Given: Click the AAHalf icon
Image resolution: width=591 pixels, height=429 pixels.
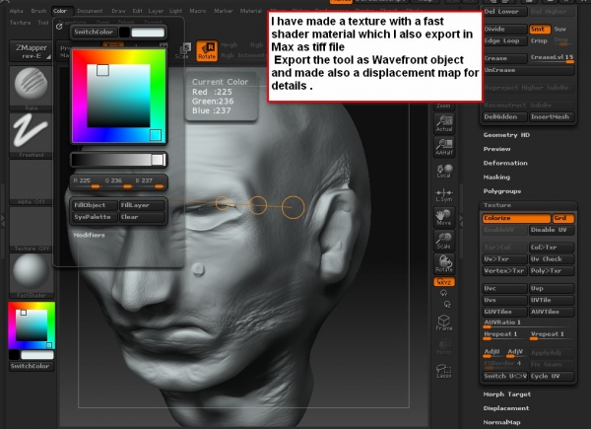Looking at the screenshot, I should pos(444,147).
